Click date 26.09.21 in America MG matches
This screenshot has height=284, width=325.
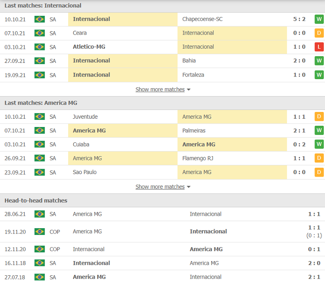tap(15, 158)
